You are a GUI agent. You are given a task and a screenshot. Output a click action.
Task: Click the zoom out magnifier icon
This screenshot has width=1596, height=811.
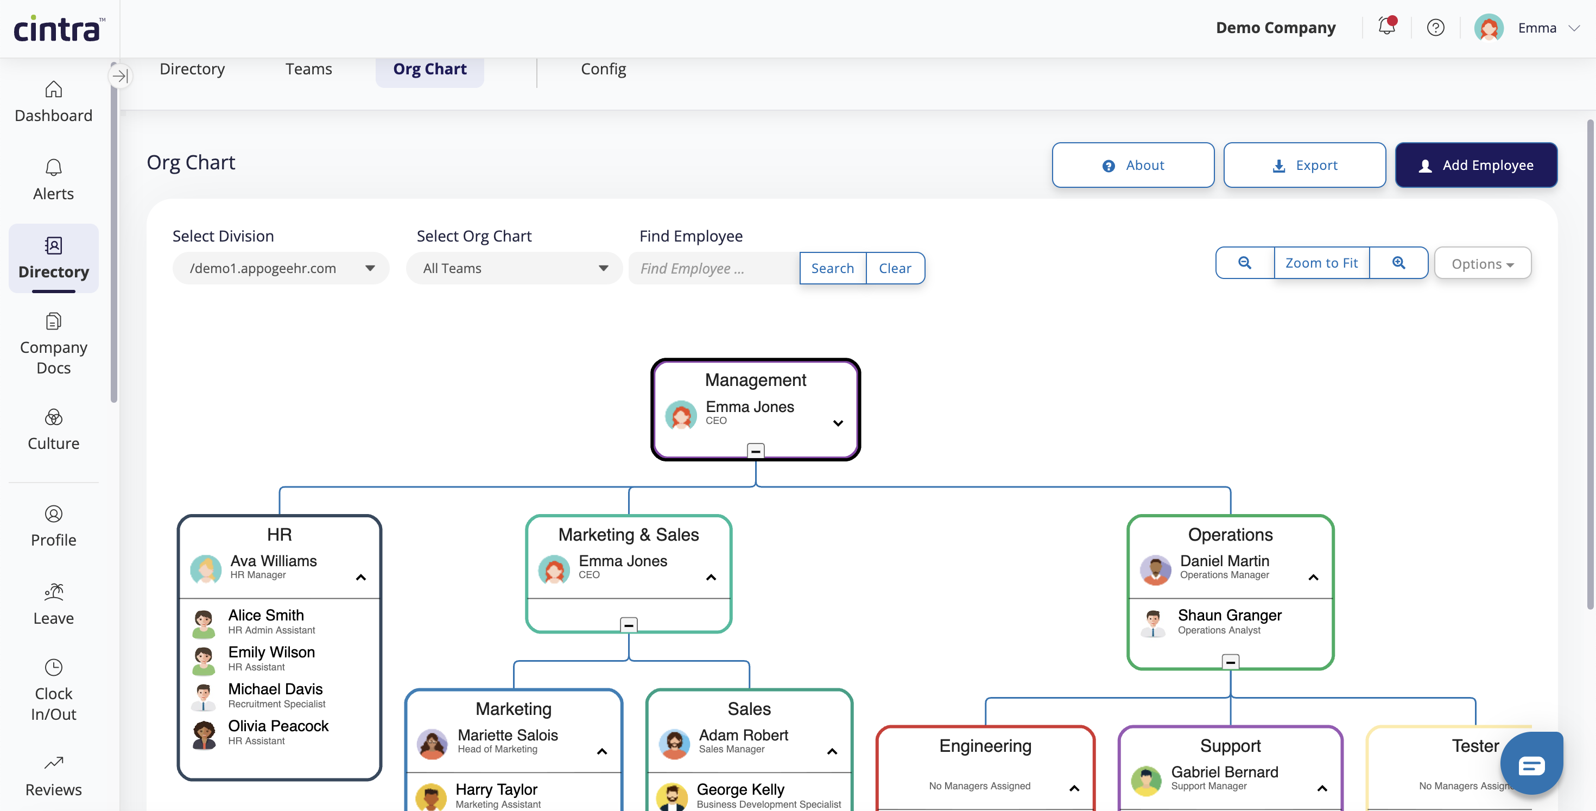point(1244,263)
